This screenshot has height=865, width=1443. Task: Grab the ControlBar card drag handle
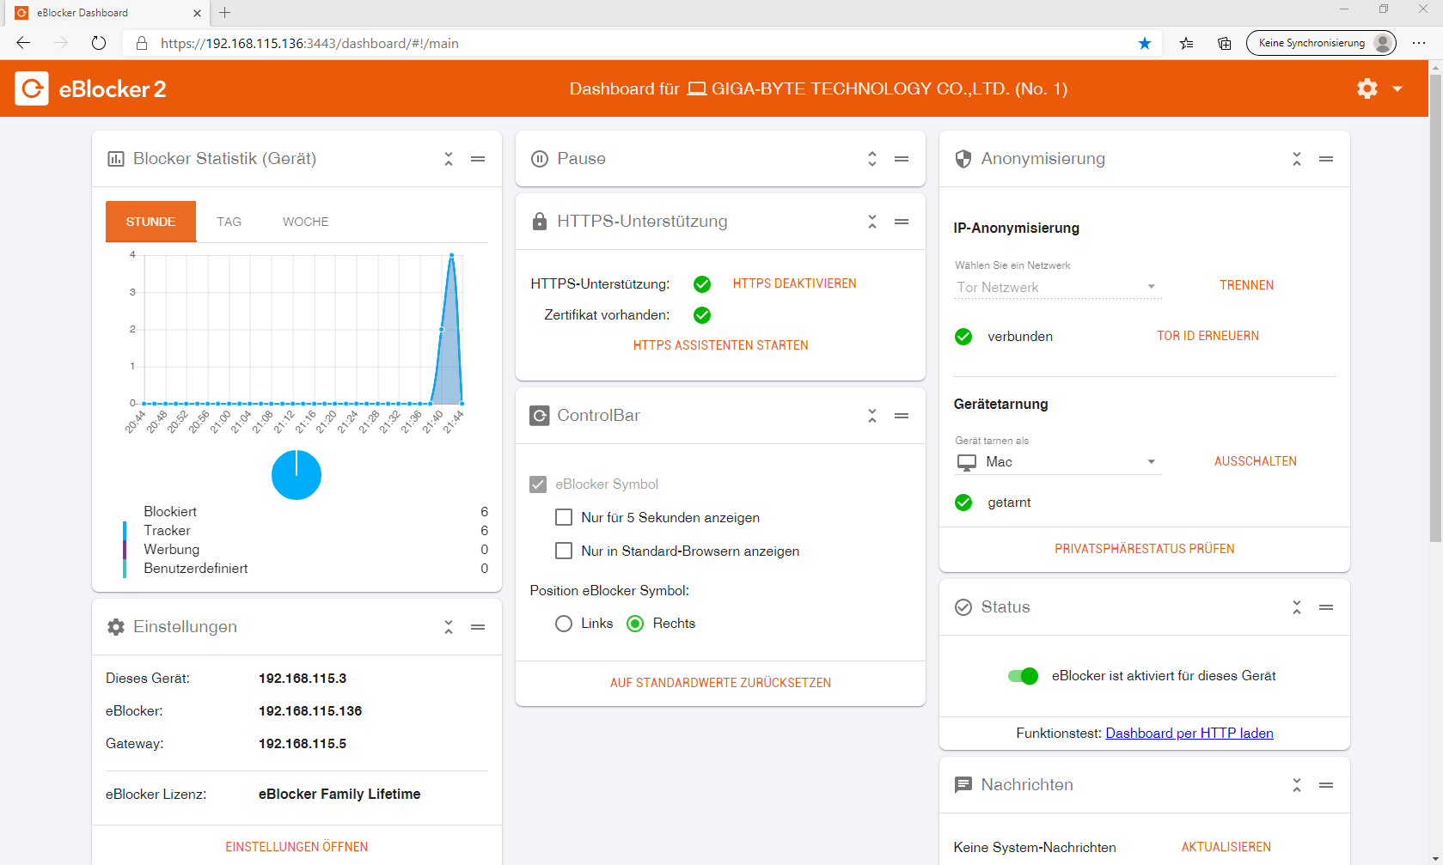pyautogui.click(x=902, y=416)
